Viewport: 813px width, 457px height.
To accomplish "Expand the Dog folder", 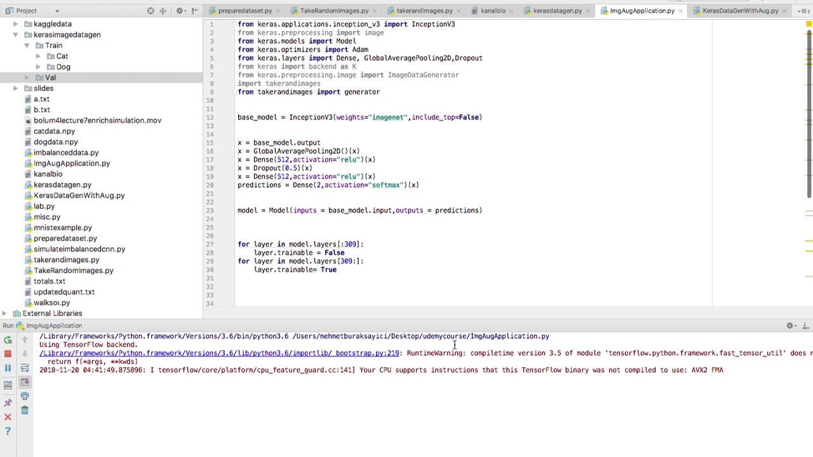I will coord(38,67).
